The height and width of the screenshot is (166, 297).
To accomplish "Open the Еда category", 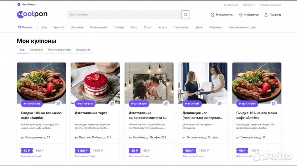I will coord(44,27).
